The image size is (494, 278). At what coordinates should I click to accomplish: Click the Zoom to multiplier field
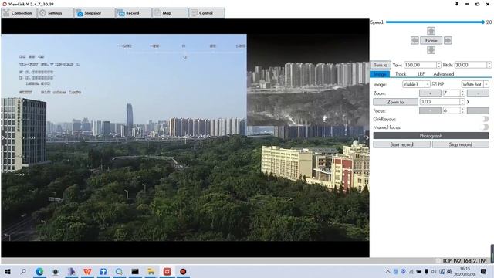tap(440, 102)
